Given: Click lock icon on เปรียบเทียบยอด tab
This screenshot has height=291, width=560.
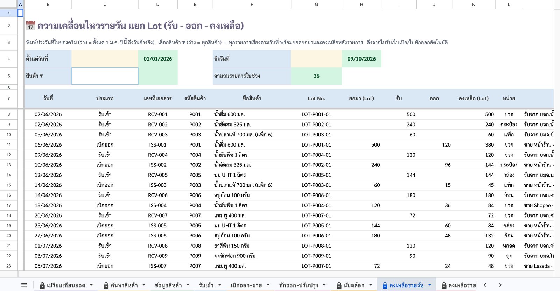Looking at the screenshot, I should 42,285.
